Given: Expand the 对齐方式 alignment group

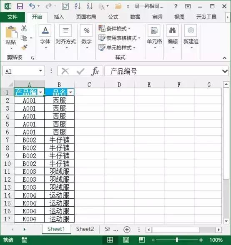Looking at the screenshot, I should pyautogui.click(x=66, y=37).
